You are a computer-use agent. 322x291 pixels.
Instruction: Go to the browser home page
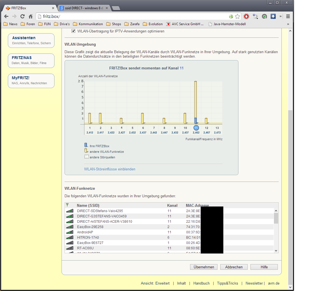point(30,17)
